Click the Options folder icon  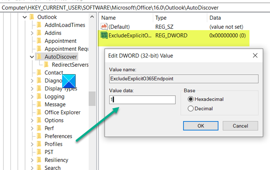point(39,120)
